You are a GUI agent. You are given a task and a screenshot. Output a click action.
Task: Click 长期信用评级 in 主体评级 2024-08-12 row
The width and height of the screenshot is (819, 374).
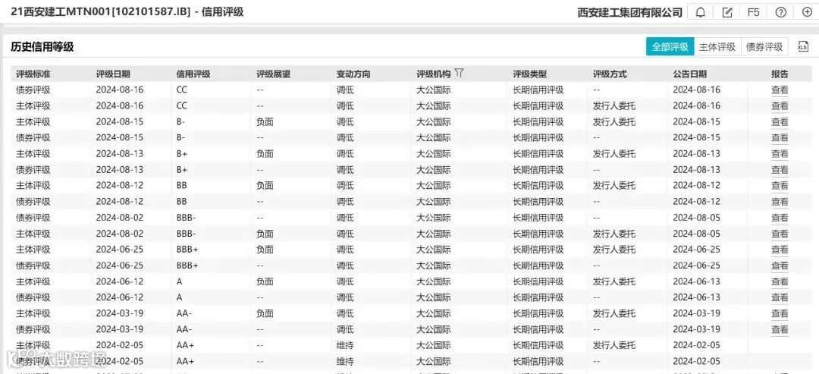point(538,185)
